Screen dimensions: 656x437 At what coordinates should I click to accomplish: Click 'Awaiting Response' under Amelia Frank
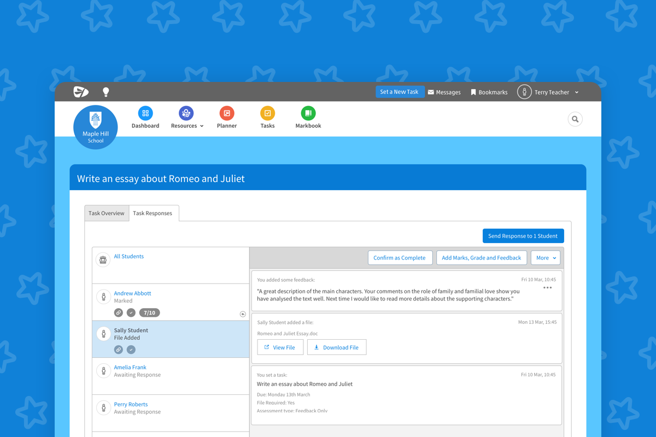[x=137, y=375]
